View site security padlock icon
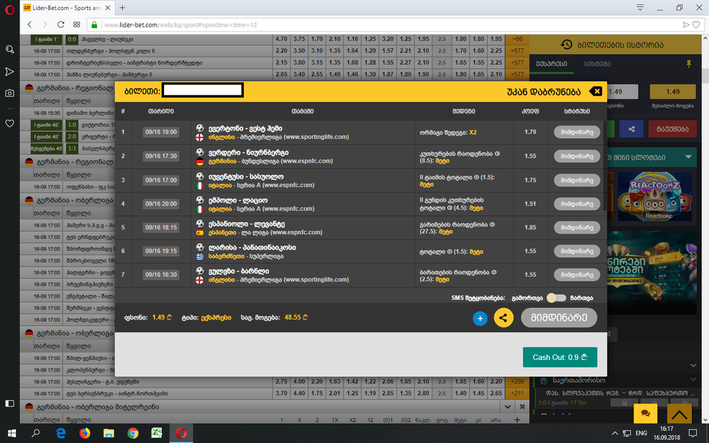 [94, 24]
